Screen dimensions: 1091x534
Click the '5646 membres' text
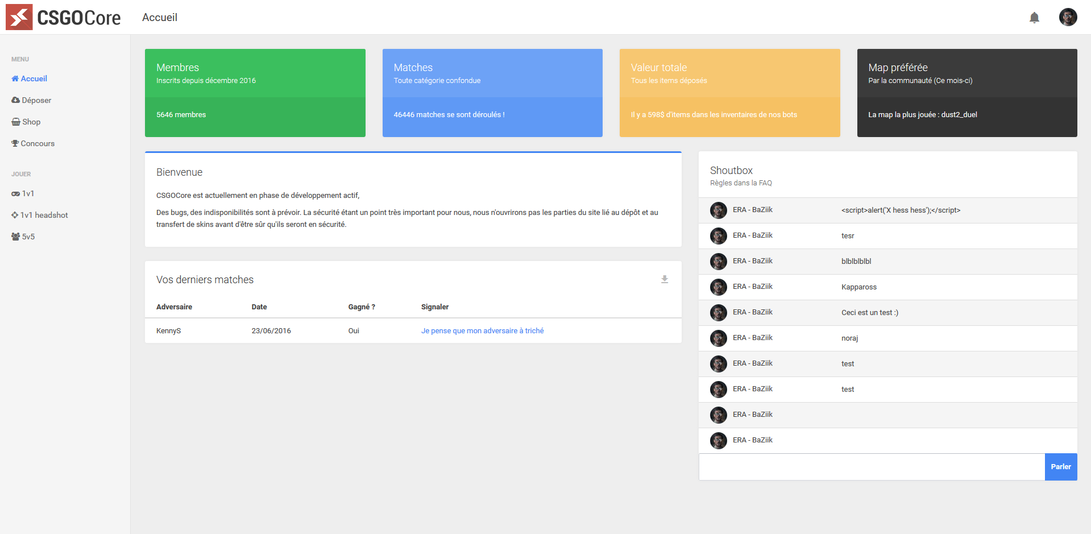coord(181,114)
